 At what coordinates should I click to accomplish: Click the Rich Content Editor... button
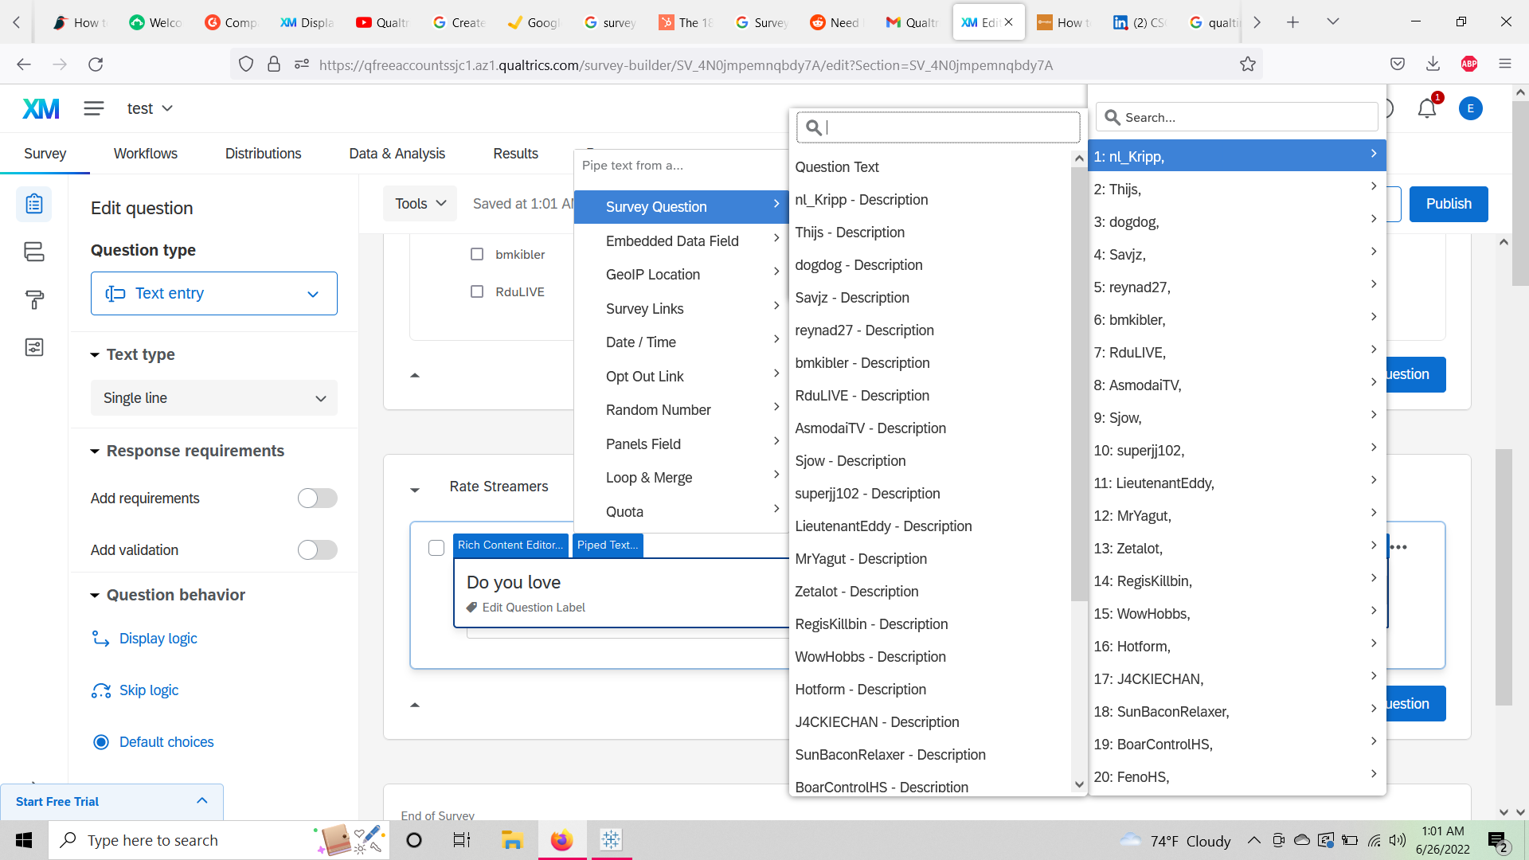[510, 545]
